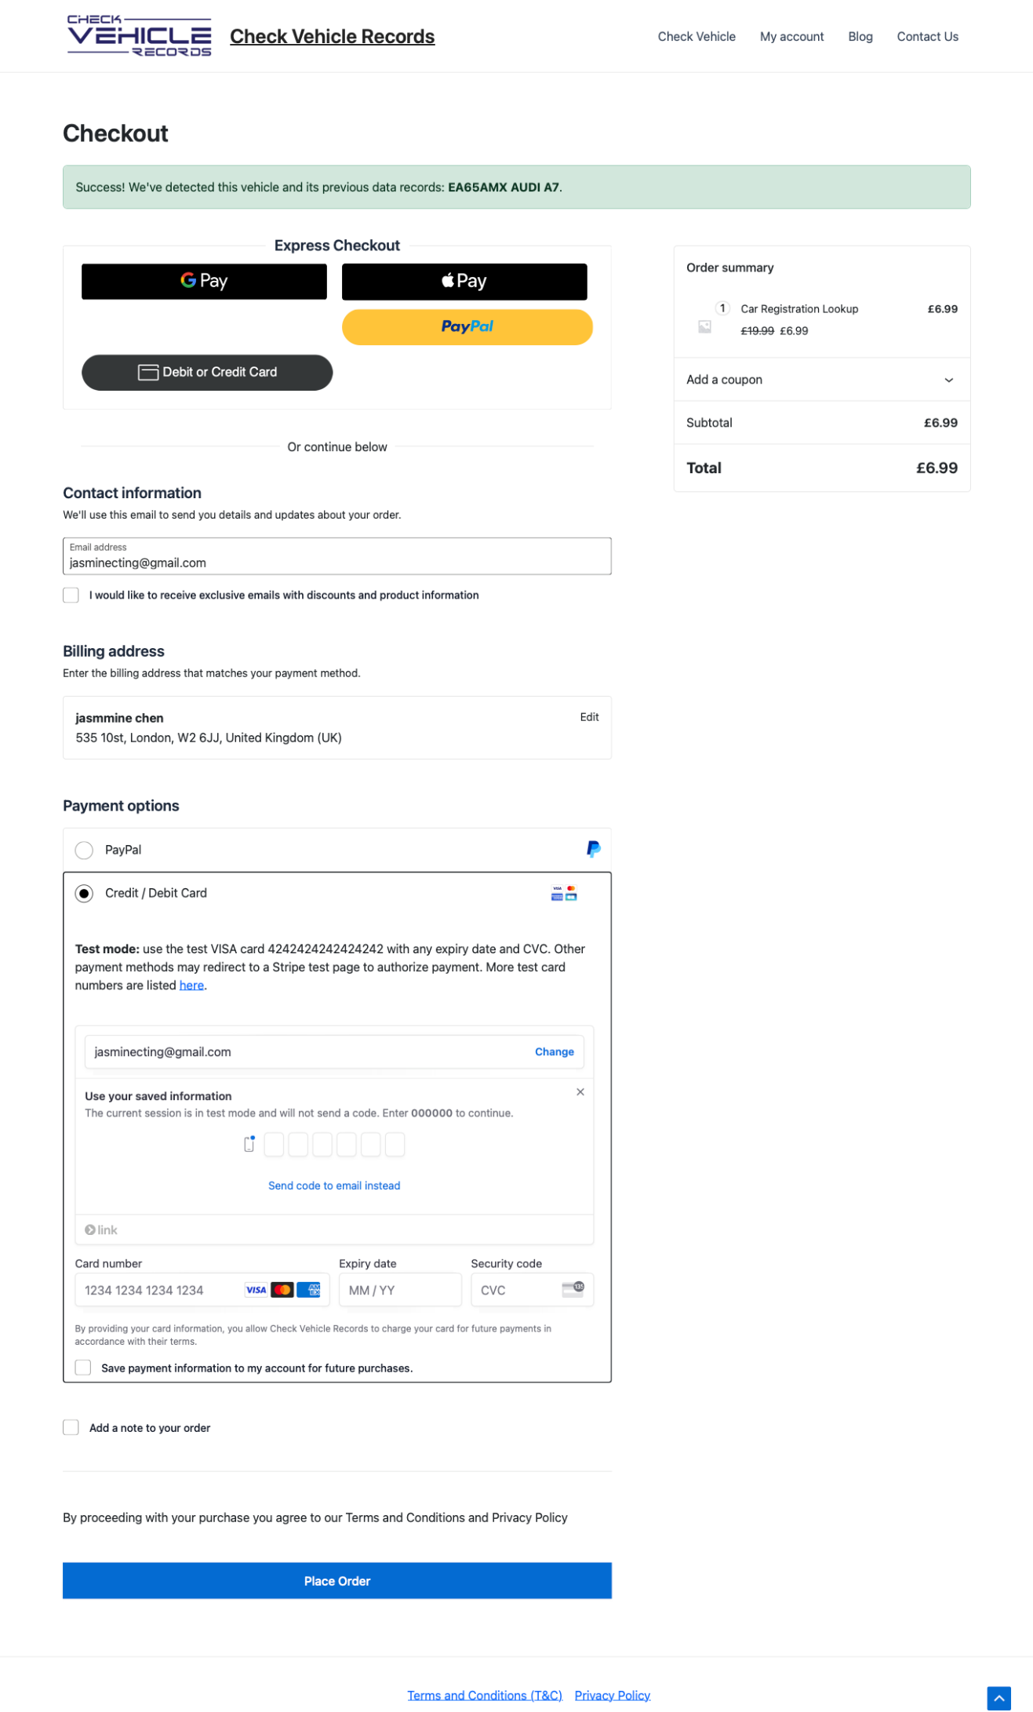Screen dimensions: 1033x1712
Task: Tick Add a note to your order
Action: 71,1427
